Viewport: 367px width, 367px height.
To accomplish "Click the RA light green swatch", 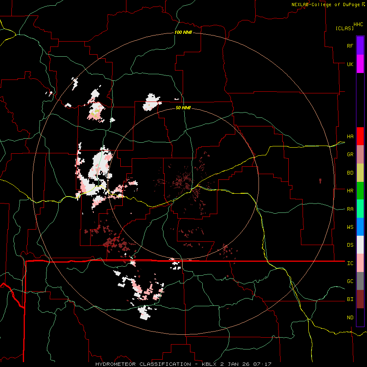I will click(x=360, y=209).
